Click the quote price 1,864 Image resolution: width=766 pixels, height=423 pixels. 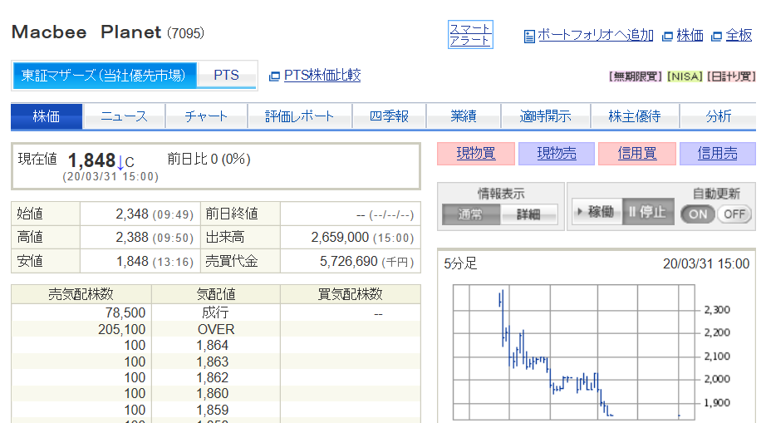coord(213,346)
